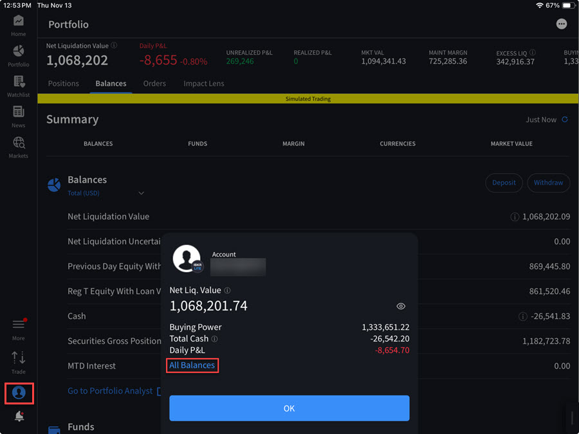The image size is (579, 434).
Task: Click the Funds wallet section icon
Action: pyautogui.click(x=54, y=430)
